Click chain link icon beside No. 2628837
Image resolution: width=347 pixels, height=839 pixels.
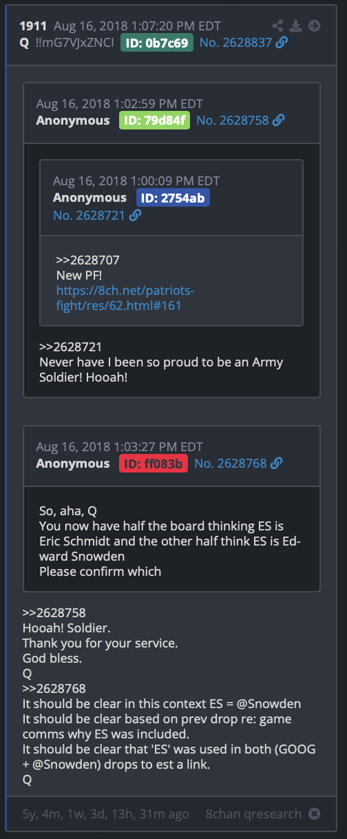[x=281, y=43]
